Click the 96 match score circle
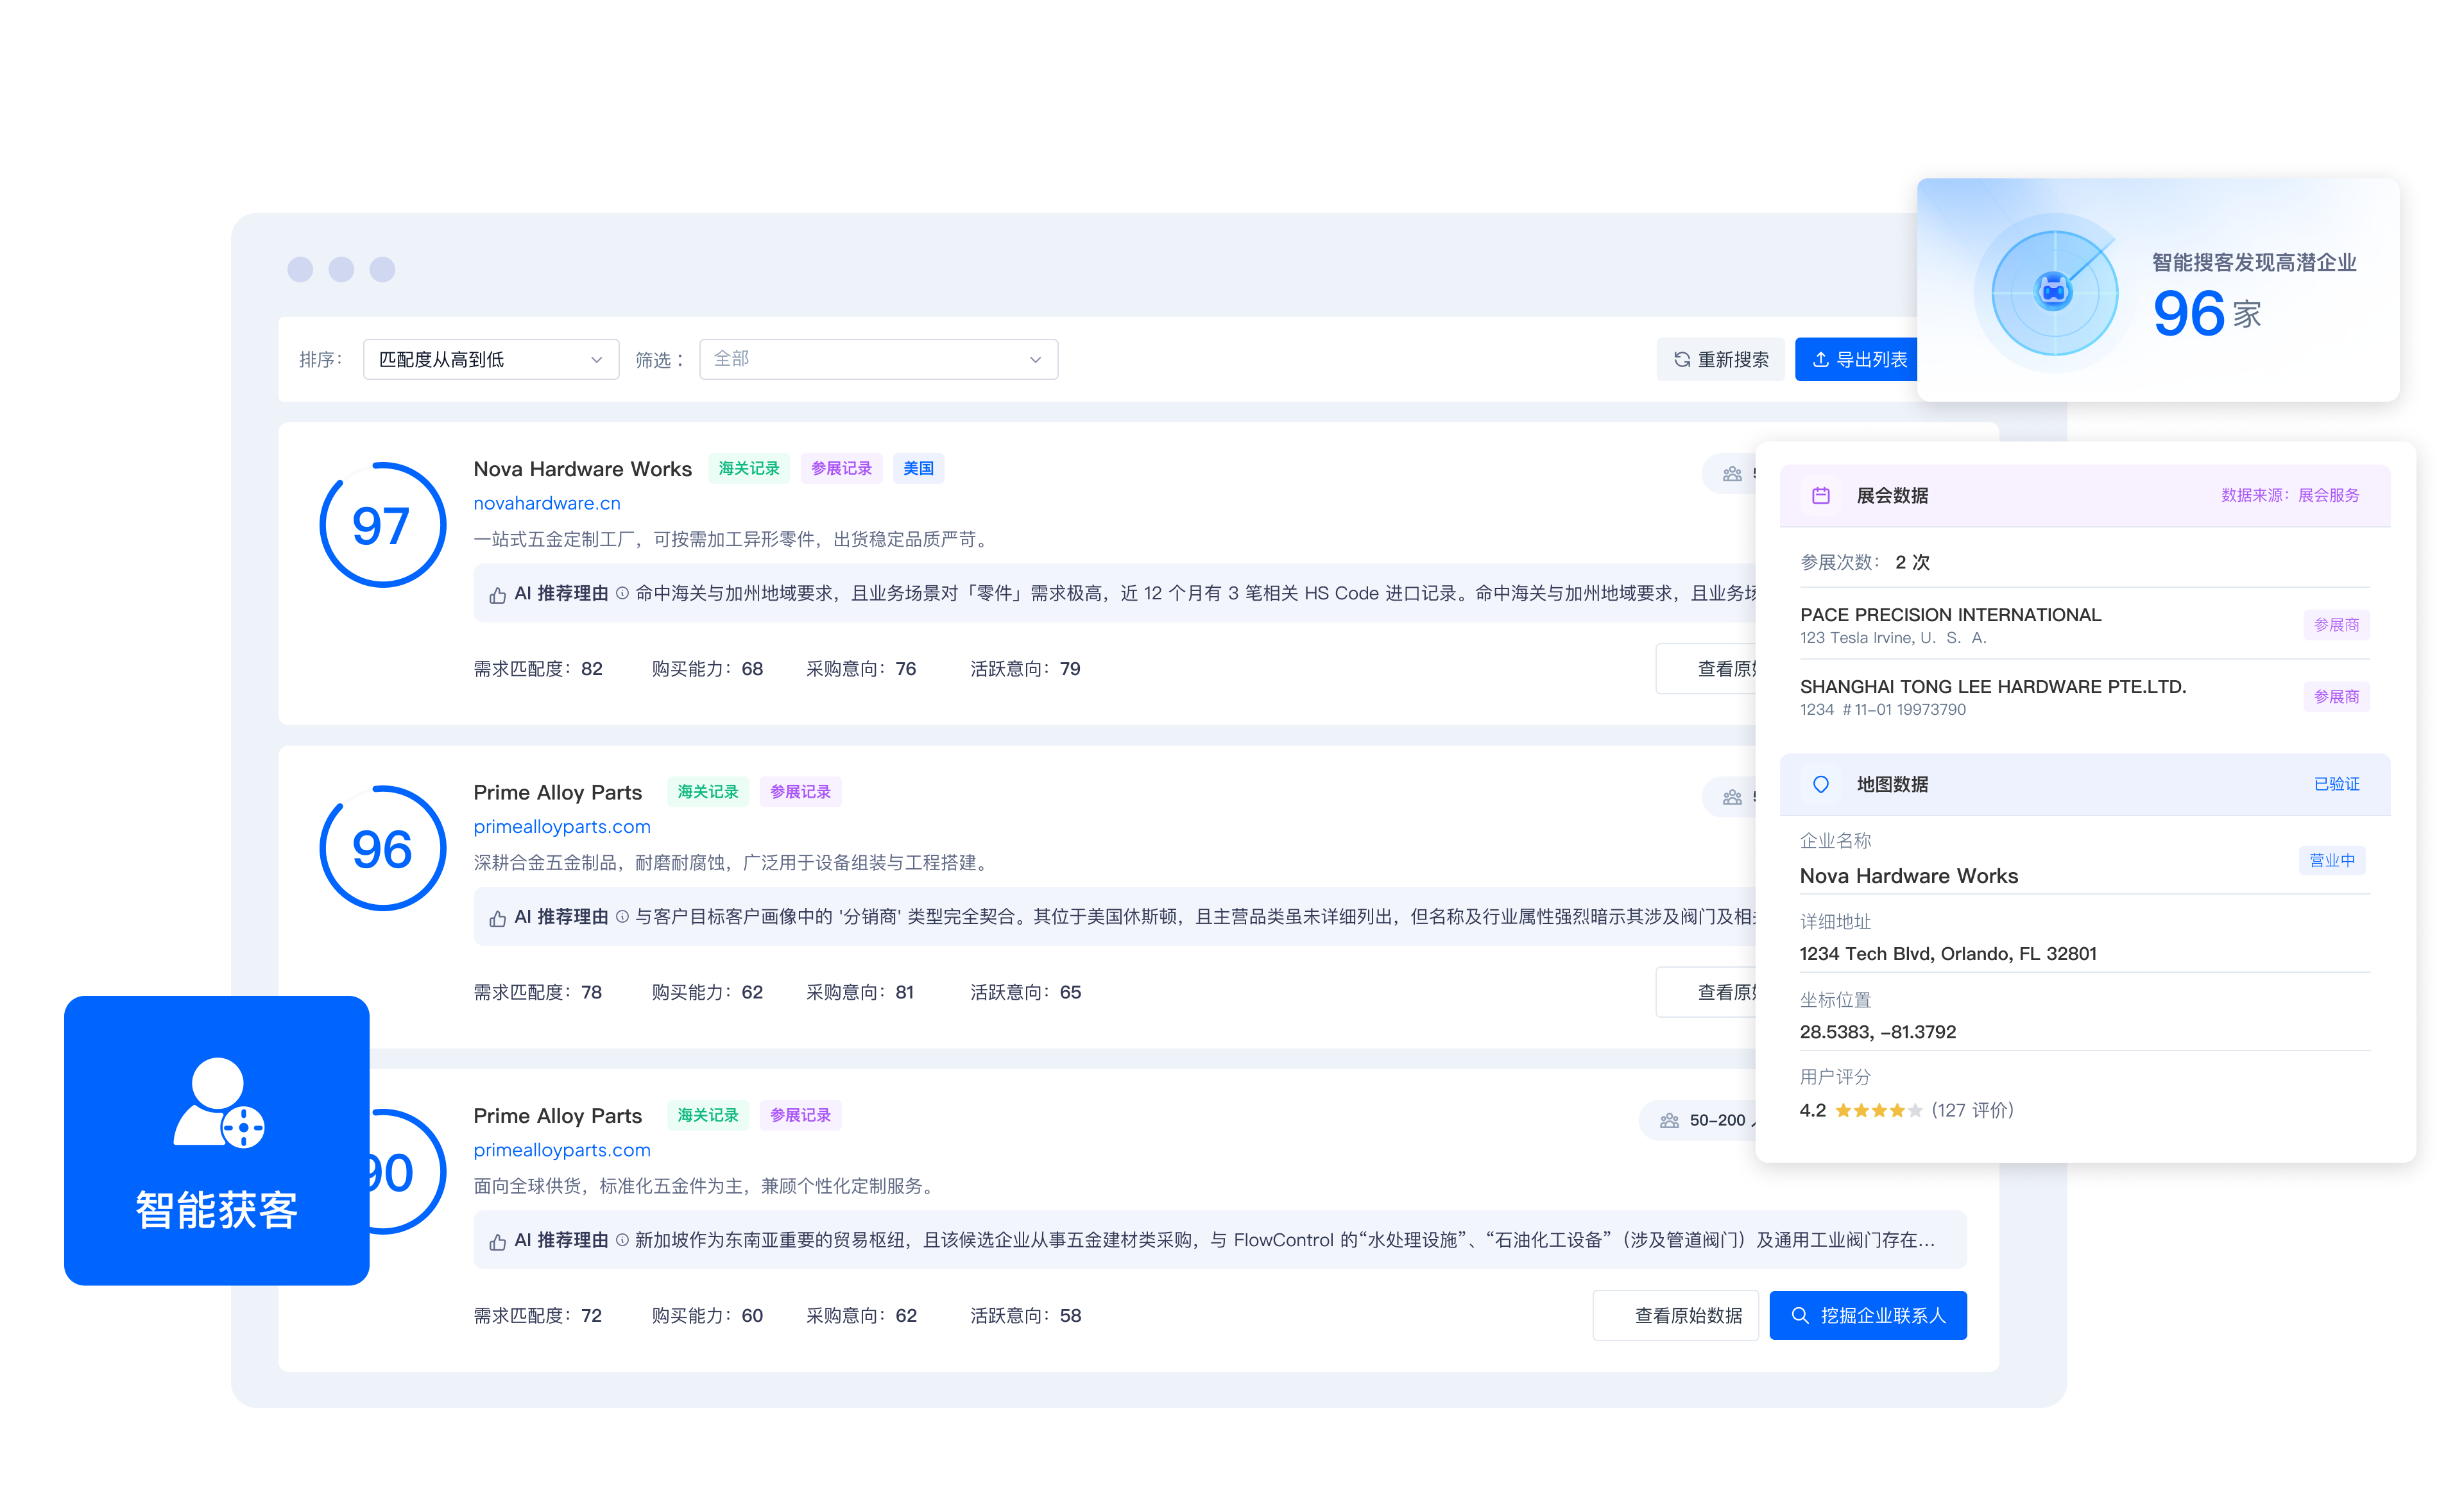 coord(382,849)
